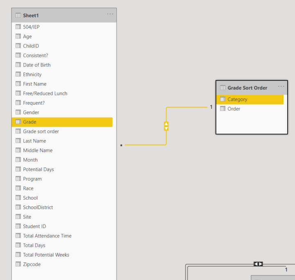Select the yellow relationship line near the 1 end
Image resolution: width=295 pixels, height=280 pixels.
pos(187,107)
